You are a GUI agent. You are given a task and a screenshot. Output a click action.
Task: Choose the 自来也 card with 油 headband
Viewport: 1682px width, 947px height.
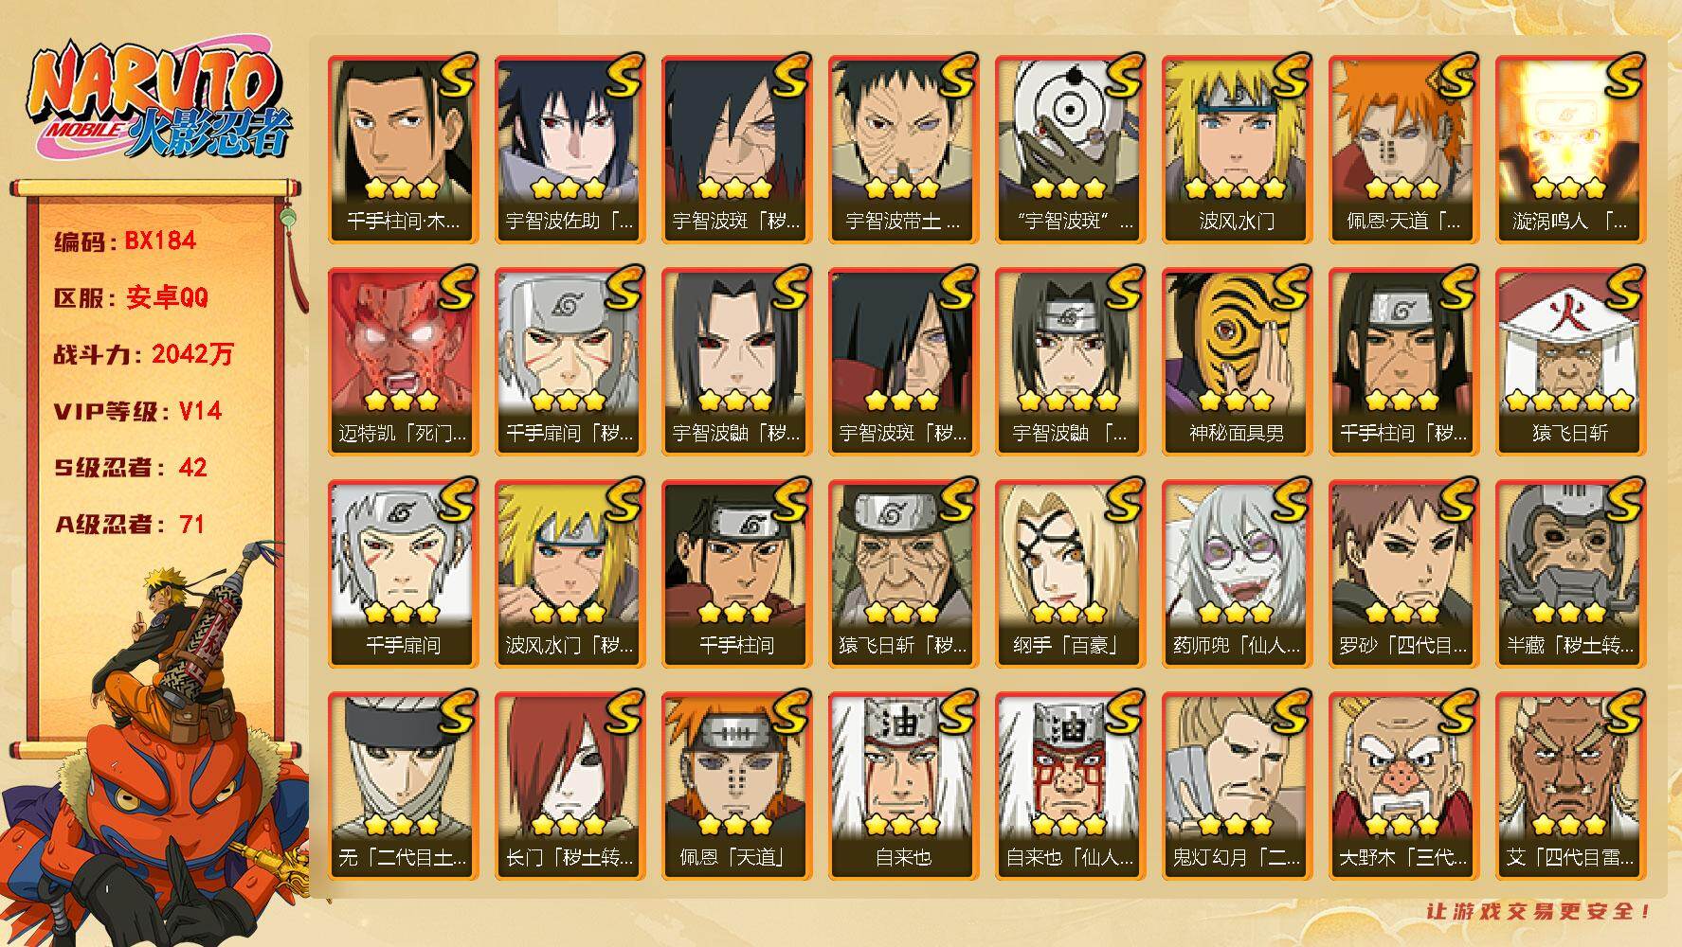click(903, 785)
